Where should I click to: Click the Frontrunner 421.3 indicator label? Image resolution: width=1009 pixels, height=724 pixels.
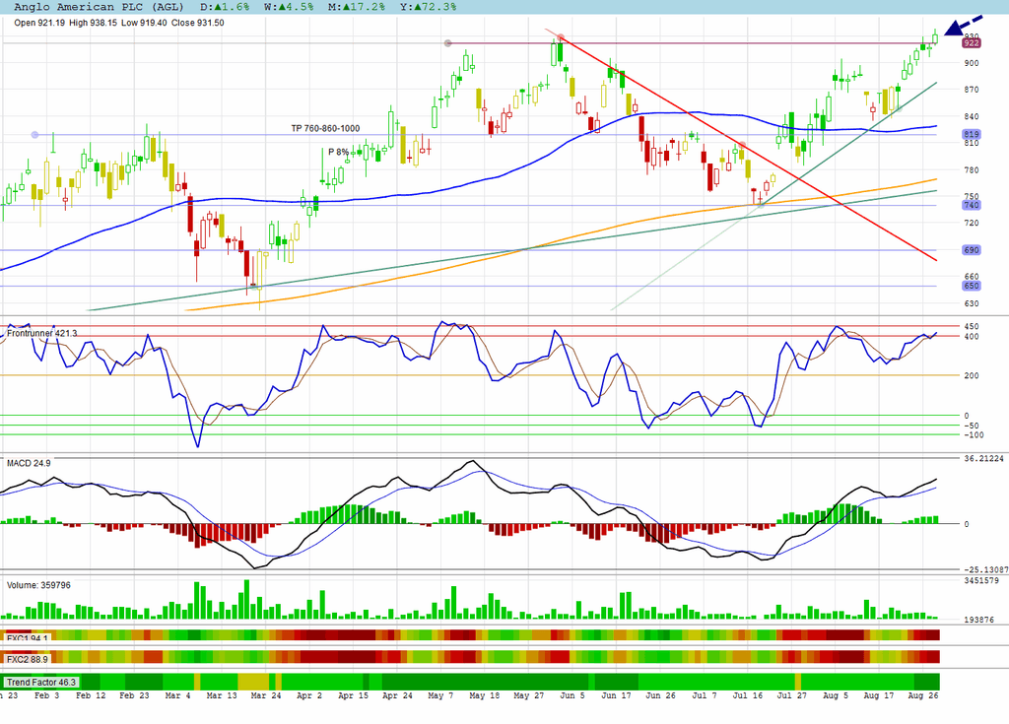41,333
